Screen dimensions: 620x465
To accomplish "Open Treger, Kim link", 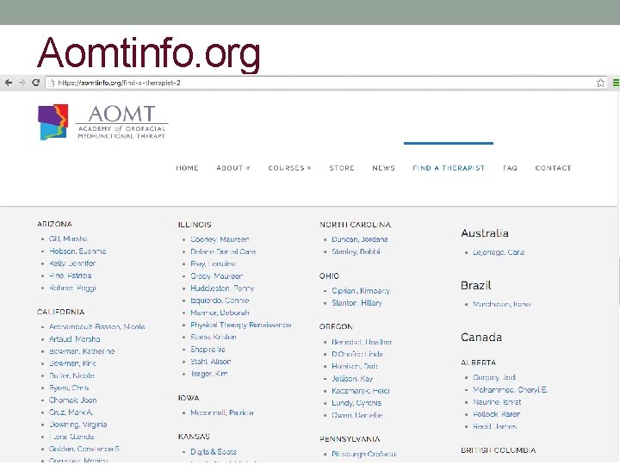I will click(x=208, y=374).
